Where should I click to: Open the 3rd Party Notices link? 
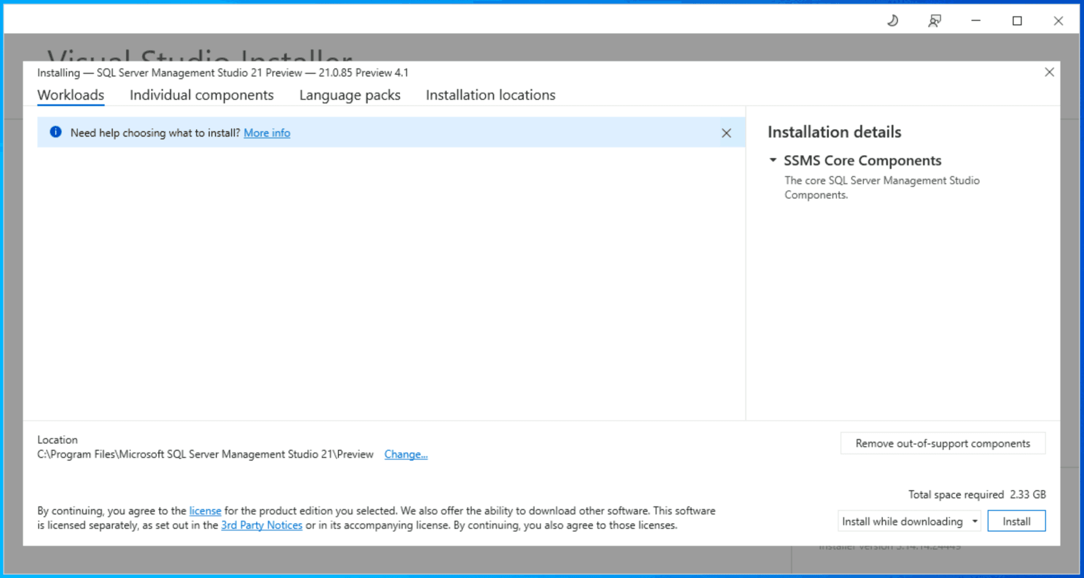coord(262,525)
